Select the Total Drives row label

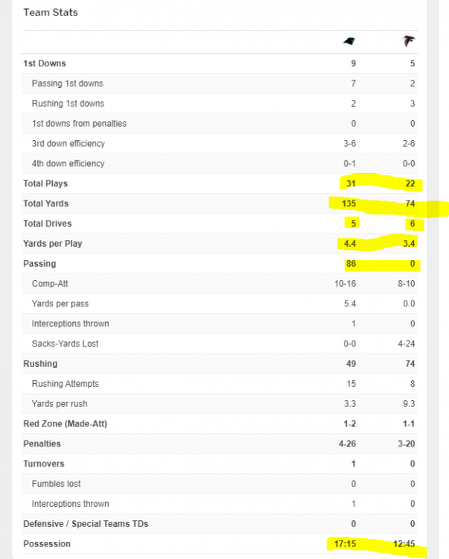tap(48, 224)
